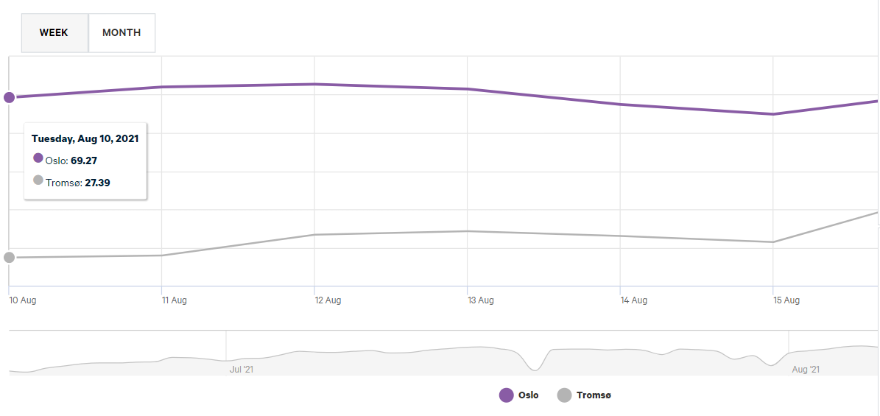Image resolution: width=880 pixels, height=416 pixels.
Task: Click the Tromsø legend text label
Action: pos(594,395)
